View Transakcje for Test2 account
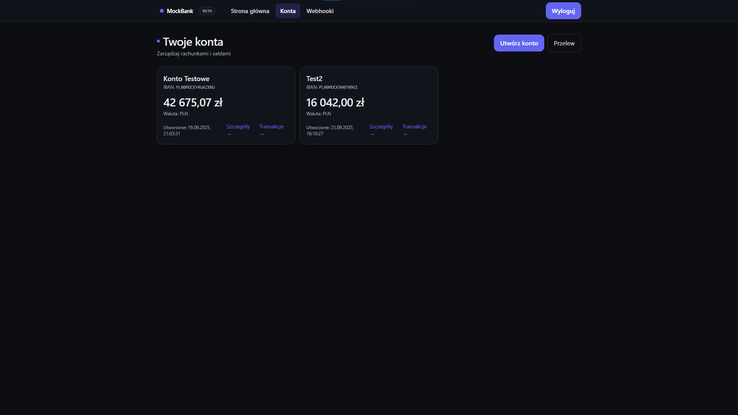Image resolution: width=738 pixels, height=415 pixels. point(414,130)
